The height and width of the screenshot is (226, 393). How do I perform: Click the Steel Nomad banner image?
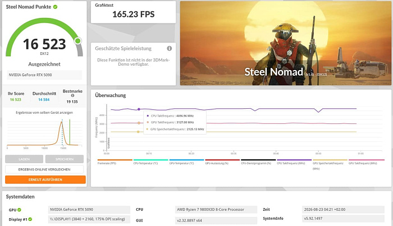click(x=285, y=43)
